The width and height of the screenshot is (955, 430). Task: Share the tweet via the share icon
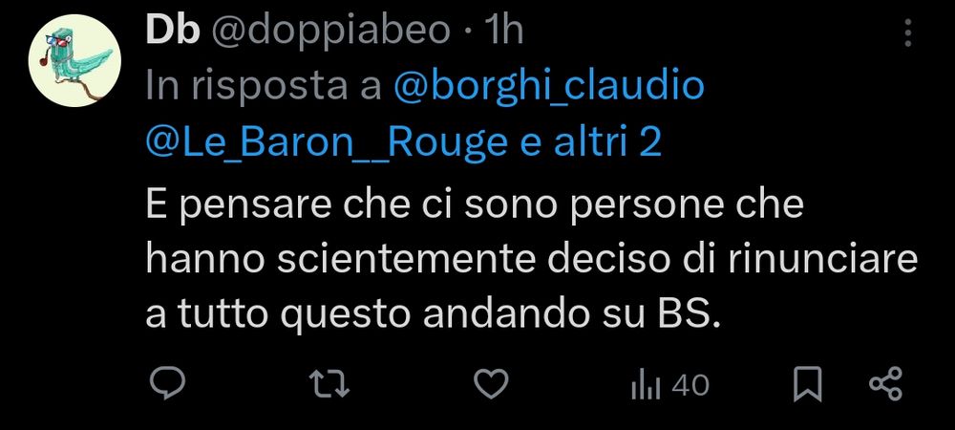885,384
